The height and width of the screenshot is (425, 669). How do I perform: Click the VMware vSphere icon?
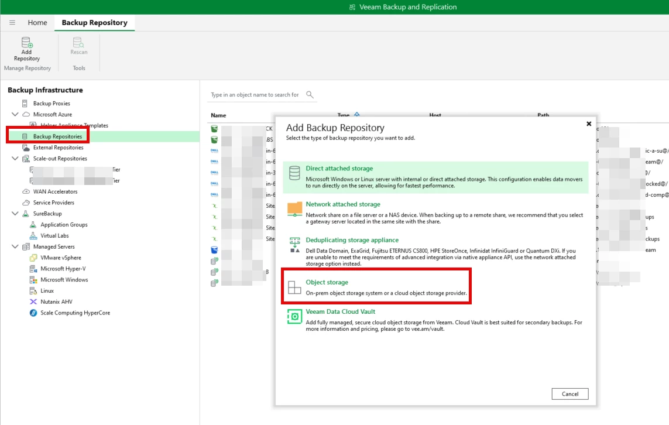tap(33, 258)
